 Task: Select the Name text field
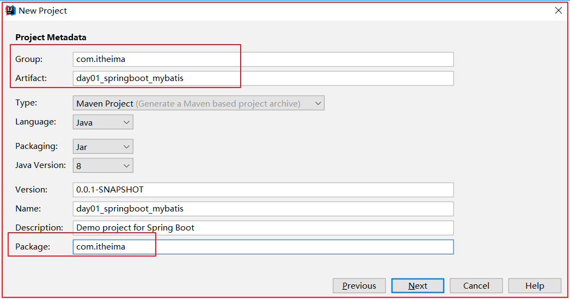pos(263,209)
